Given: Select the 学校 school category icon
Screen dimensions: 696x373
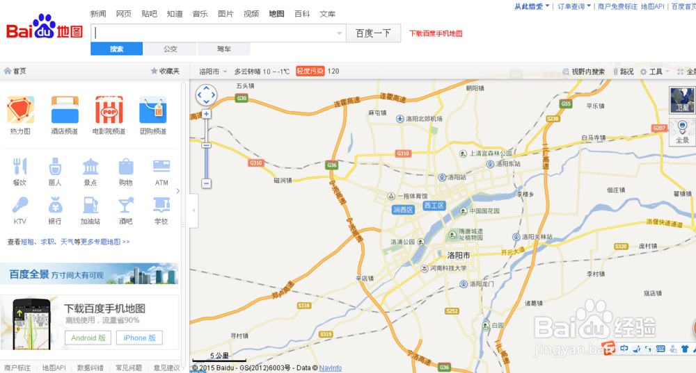Looking at the screenshot, I should tap(161, 205).
